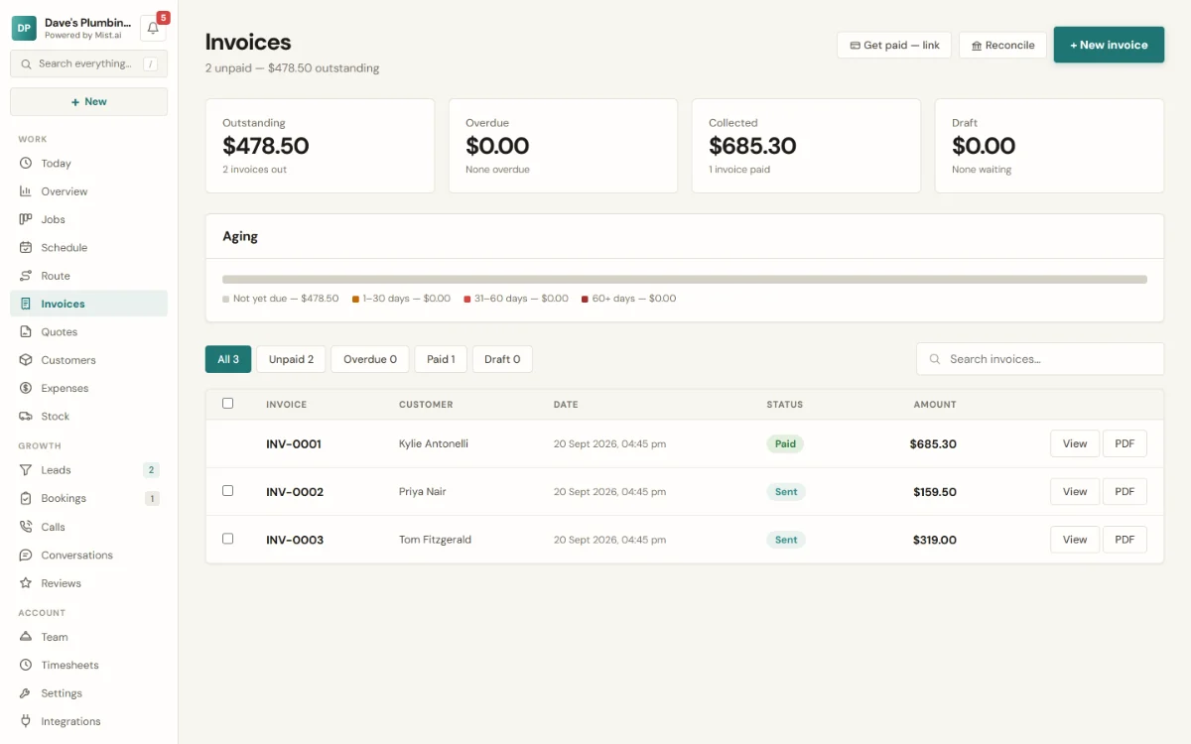Image resolution: width=1191 pixels, height=744 pixels.
Task: Click the 1–30 days orange legend swatch
Action: (x=355, y=299)
